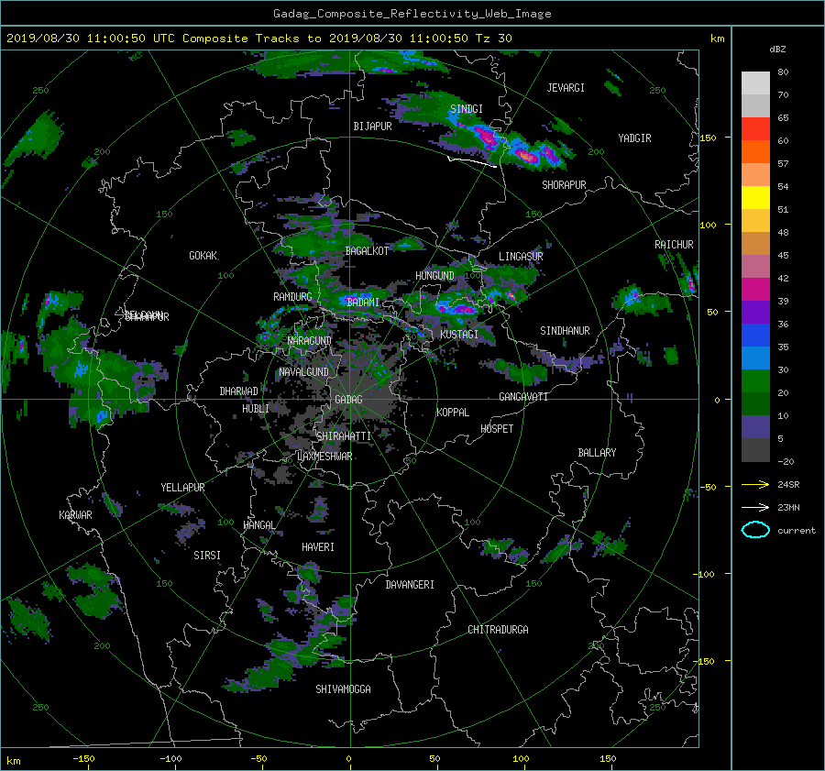Click the dark grey -20 dBZ swatch

click(x=755, y=450)
